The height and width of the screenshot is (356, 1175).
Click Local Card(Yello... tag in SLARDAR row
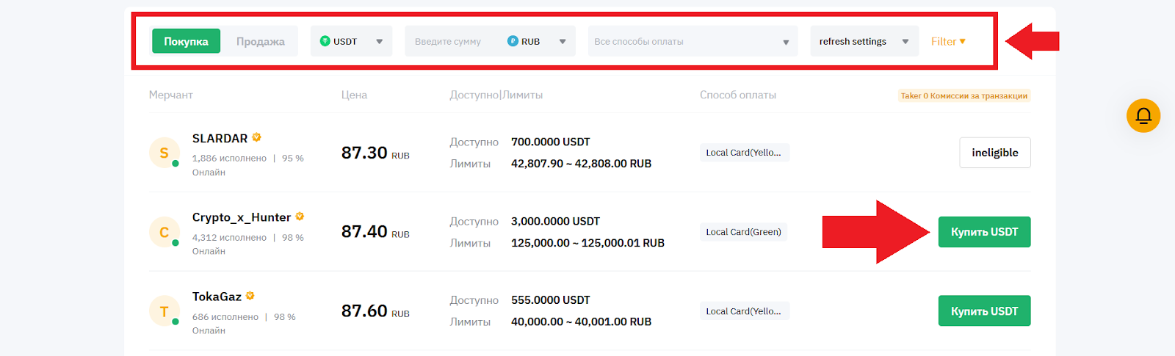coord(744,153)
